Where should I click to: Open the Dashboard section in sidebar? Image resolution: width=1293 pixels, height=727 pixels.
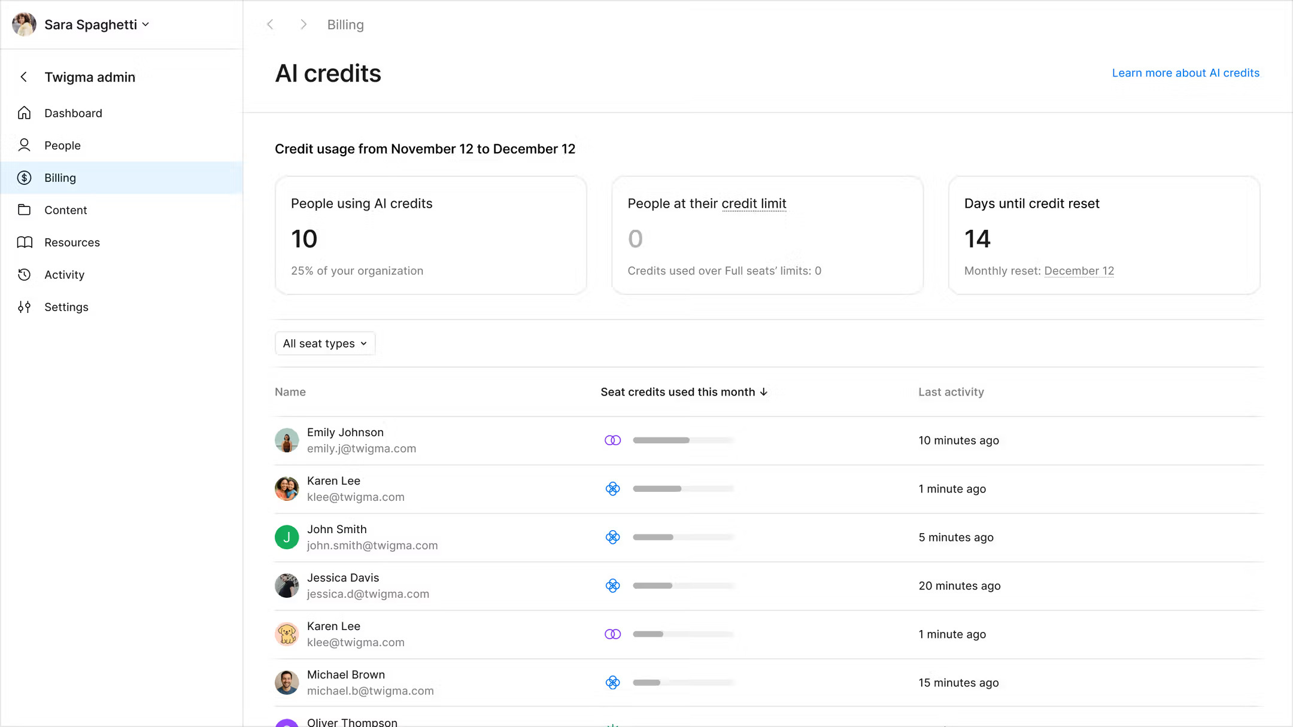[x=73, y=112]
